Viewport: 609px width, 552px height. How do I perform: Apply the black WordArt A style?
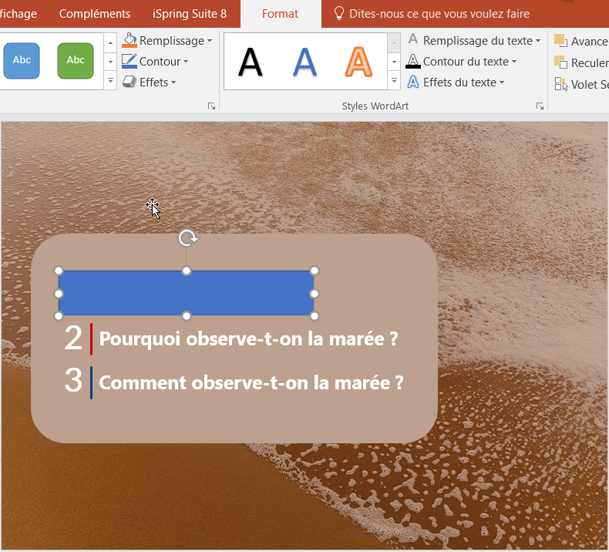click(250, 62)
